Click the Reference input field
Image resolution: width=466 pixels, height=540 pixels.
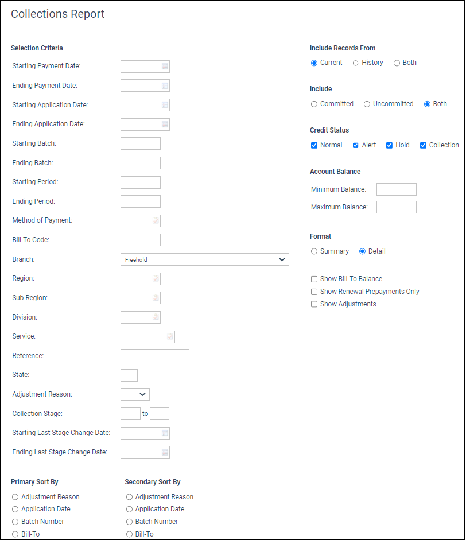pyautogui.click(x=154, y=356)
